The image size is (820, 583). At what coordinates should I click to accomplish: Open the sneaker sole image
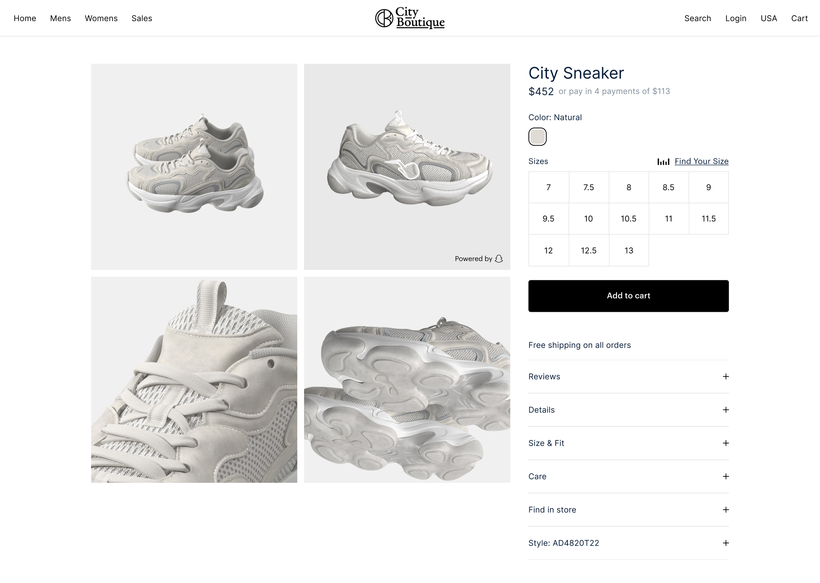coord(407,379)
